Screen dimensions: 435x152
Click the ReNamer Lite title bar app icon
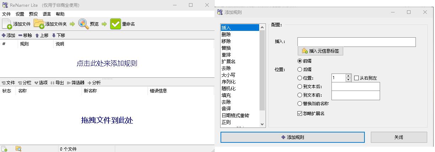(5, 5)
